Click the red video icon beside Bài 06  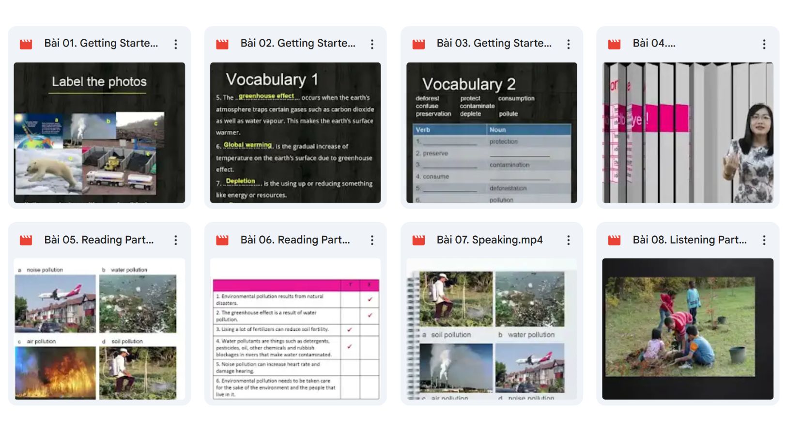click(x=222, y=240)
